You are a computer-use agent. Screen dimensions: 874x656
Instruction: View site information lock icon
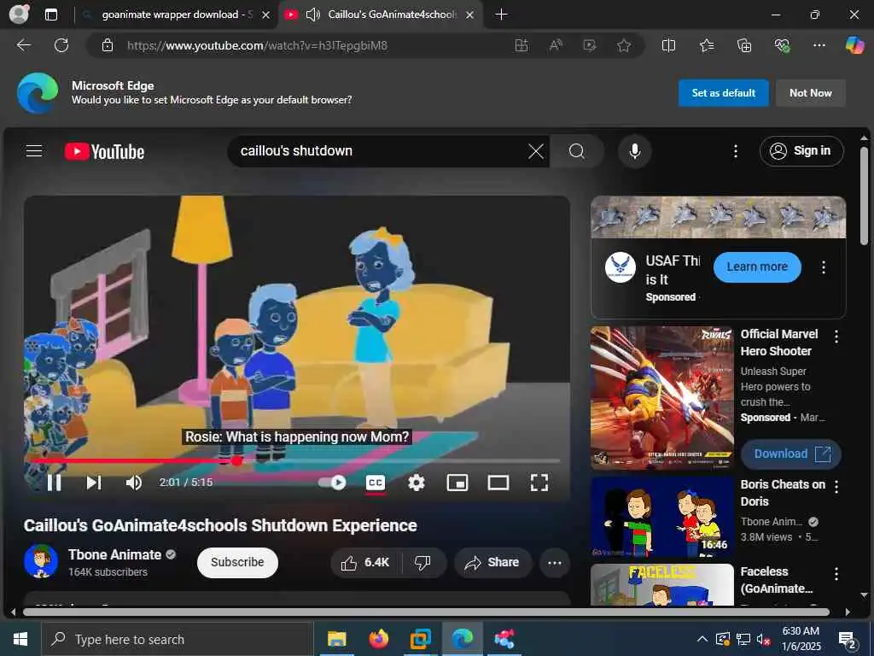108,45
